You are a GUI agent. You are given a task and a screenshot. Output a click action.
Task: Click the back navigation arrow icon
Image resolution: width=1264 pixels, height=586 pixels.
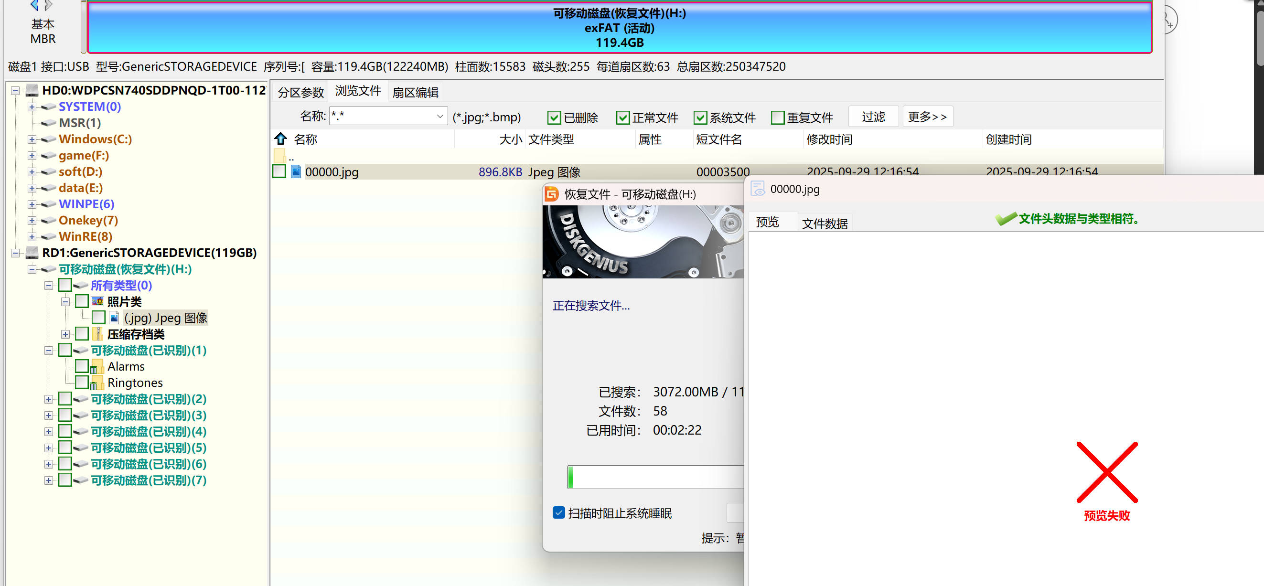pos(34,5)
